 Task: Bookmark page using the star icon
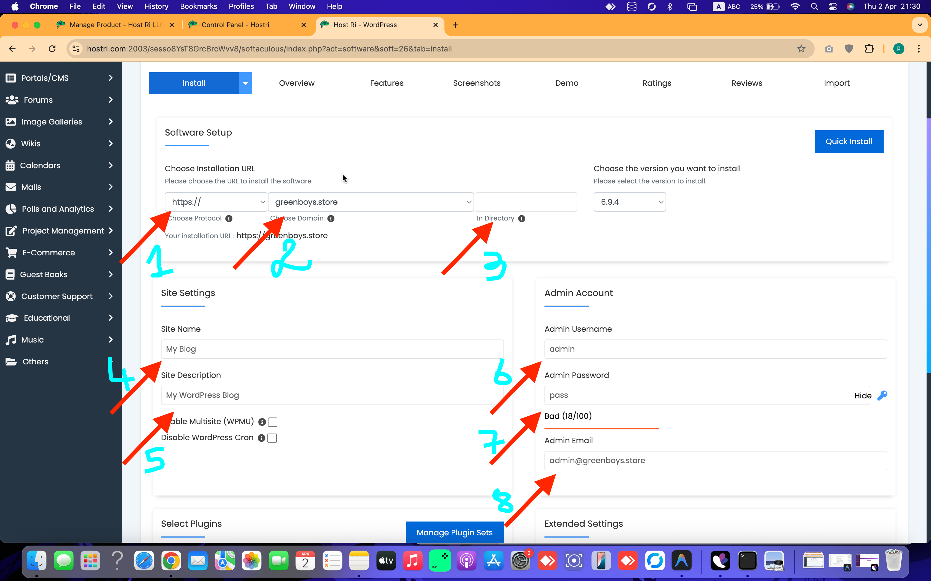[x=801, y=49]
